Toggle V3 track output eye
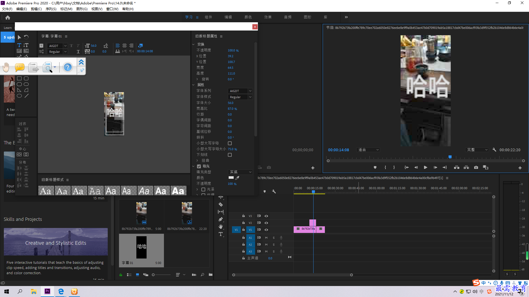This screenshot has height=297, width=529. click(x=266, y=216)
